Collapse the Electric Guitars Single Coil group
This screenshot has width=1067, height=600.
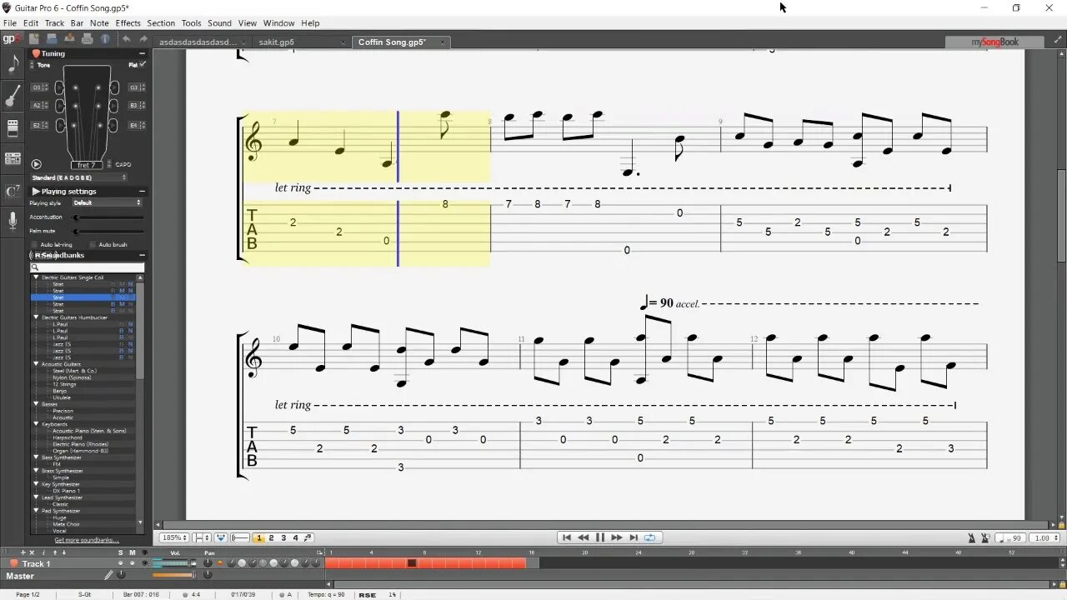[x=36, y=277]
